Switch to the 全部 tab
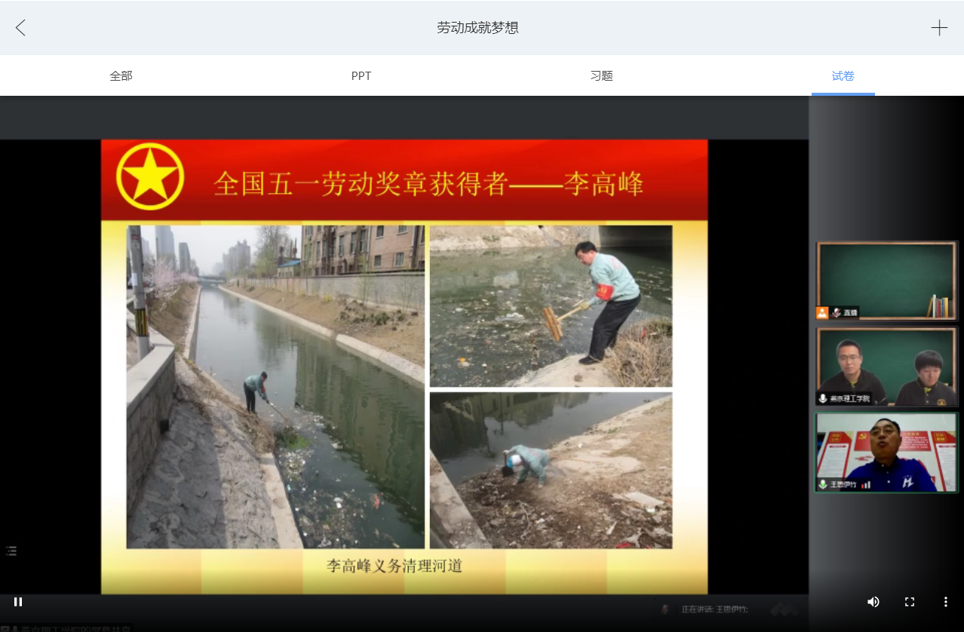The height and width of the screenshot is (632, 964). tap(121, 75)
